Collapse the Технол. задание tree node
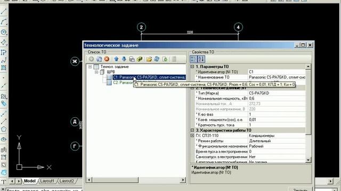 [x=90, y=67]
